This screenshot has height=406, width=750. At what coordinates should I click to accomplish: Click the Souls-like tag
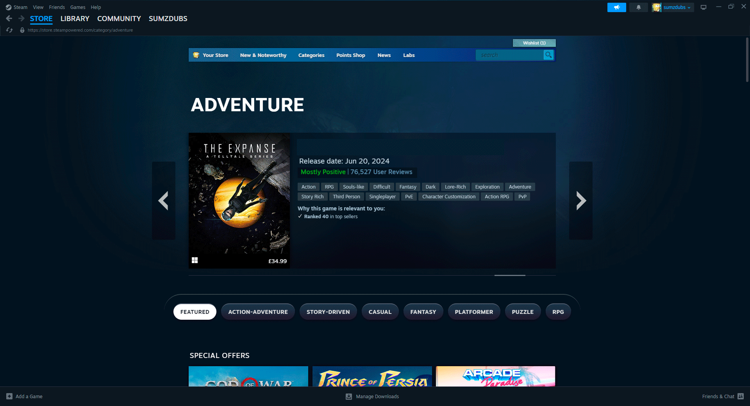point(354,187)
